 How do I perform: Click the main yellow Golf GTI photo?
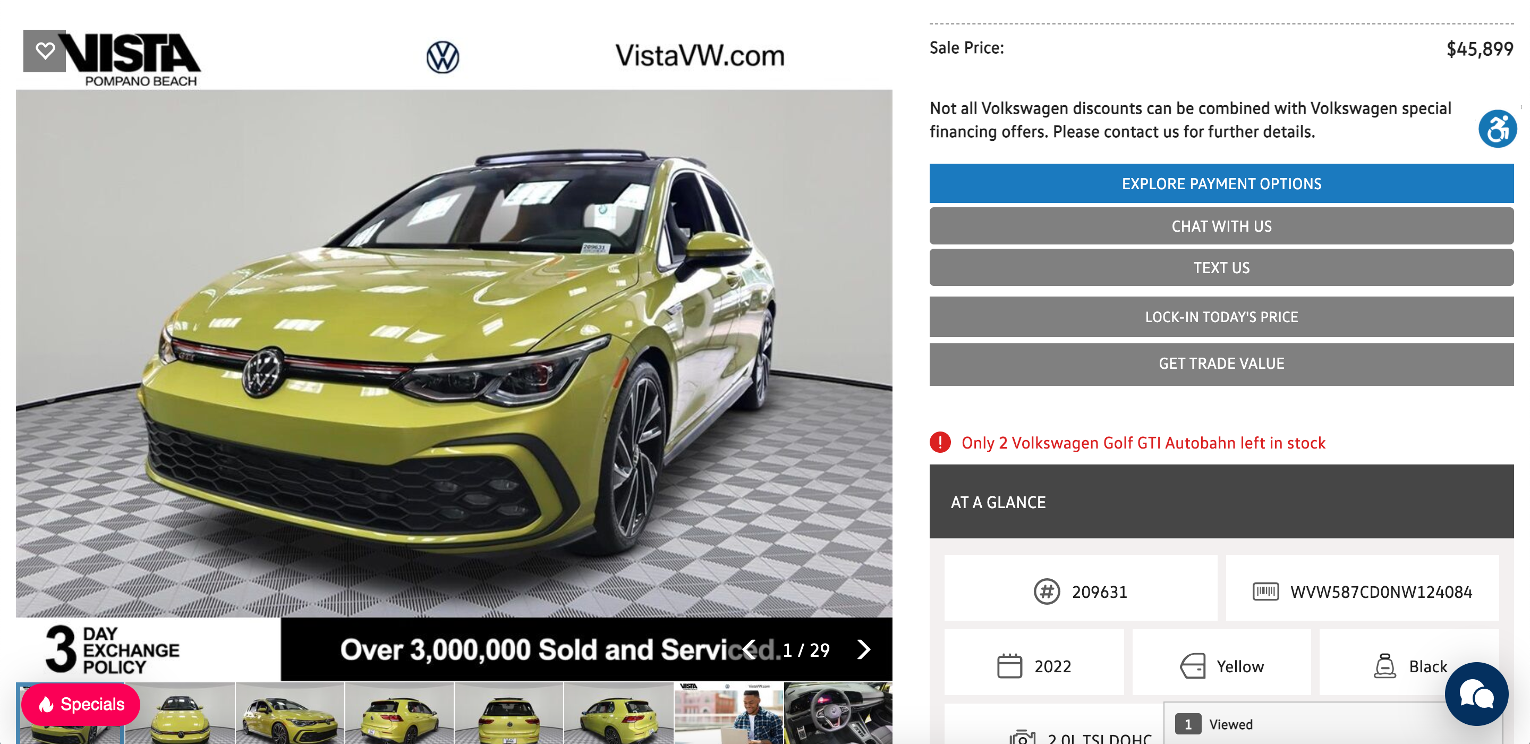pyautogui.click(x=454, y=353)
